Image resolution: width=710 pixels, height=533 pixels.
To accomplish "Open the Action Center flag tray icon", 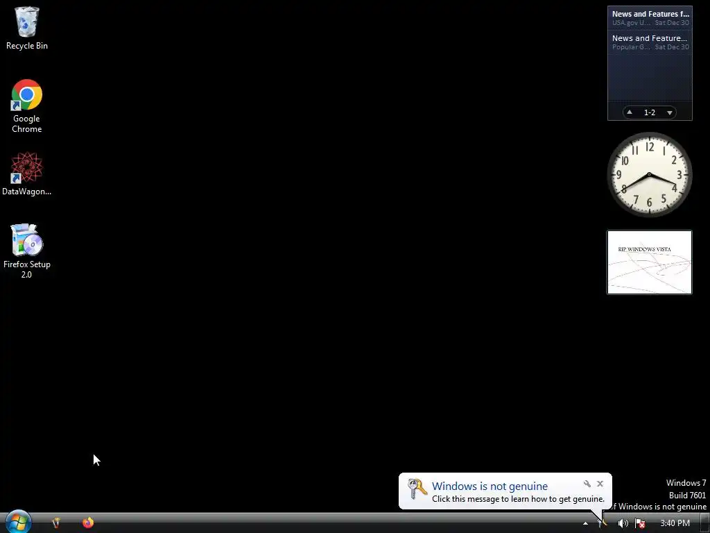I will [640, 523].
